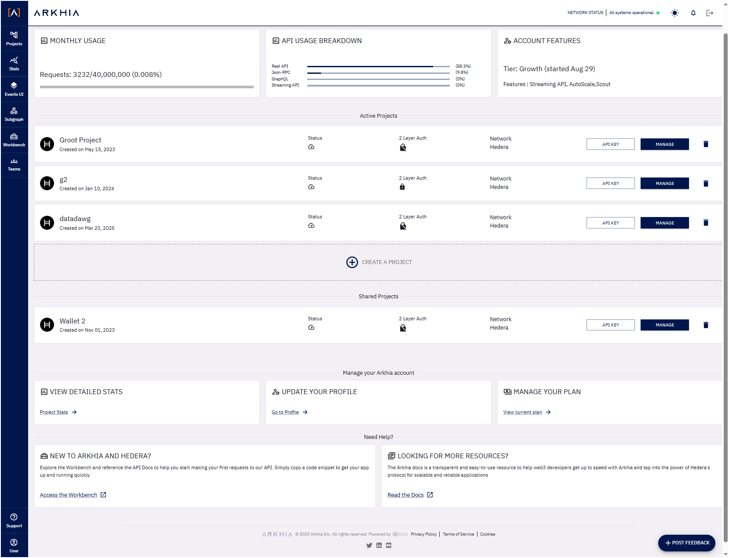Delete the datadawg project with trash icon

(x=706, y=223)
